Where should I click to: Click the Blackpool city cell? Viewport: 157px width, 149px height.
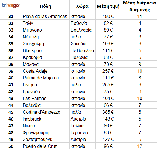(46, 50)
